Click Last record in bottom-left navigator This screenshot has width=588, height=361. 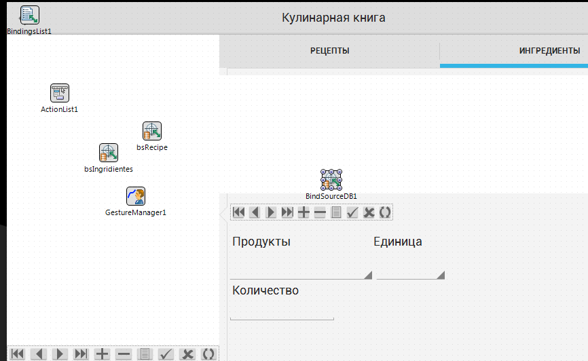81,354
